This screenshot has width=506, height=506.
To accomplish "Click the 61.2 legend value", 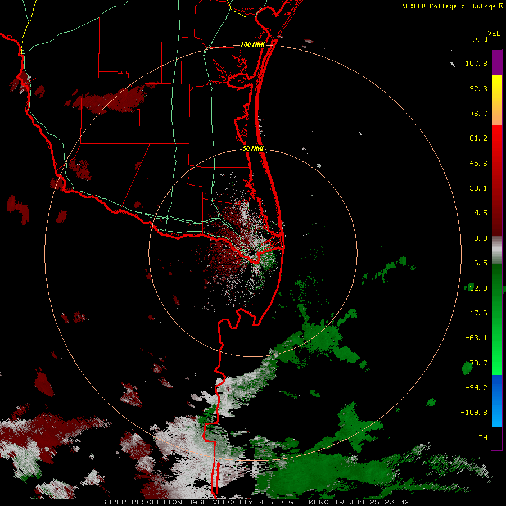I will (x=478, y=138).
